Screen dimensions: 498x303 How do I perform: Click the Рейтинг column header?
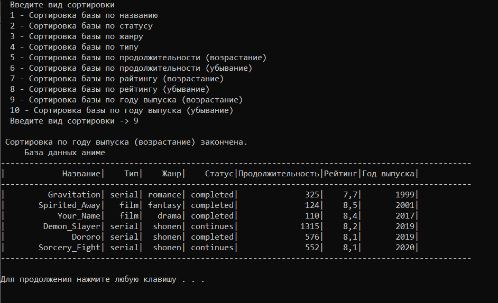(340, 174)
